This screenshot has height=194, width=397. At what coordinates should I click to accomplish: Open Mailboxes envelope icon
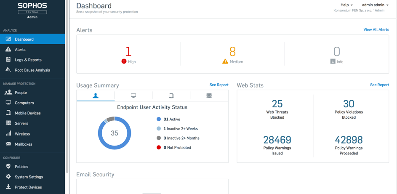(8, 144)
